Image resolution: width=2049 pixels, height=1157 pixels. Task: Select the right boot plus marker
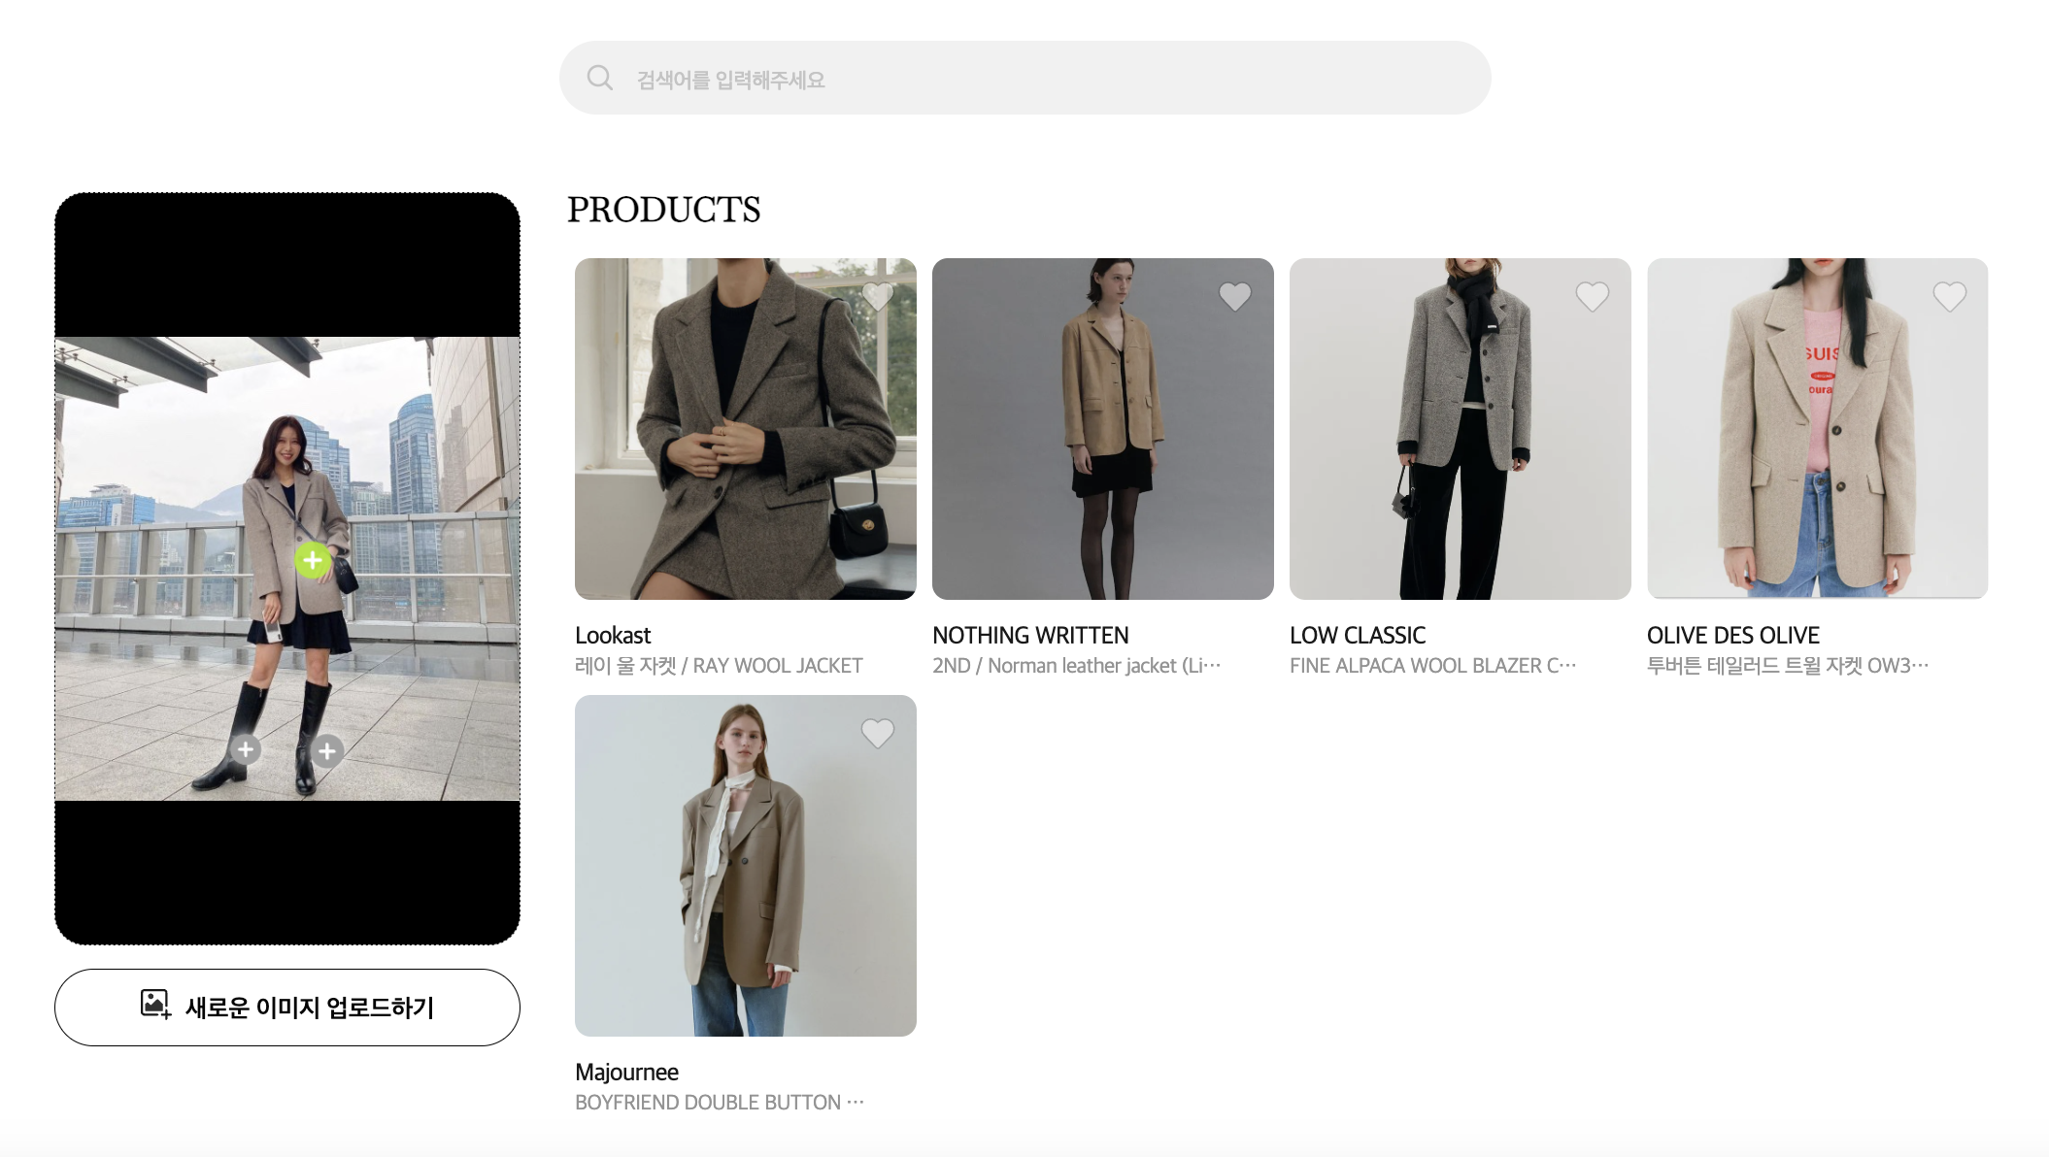point(327,750)
